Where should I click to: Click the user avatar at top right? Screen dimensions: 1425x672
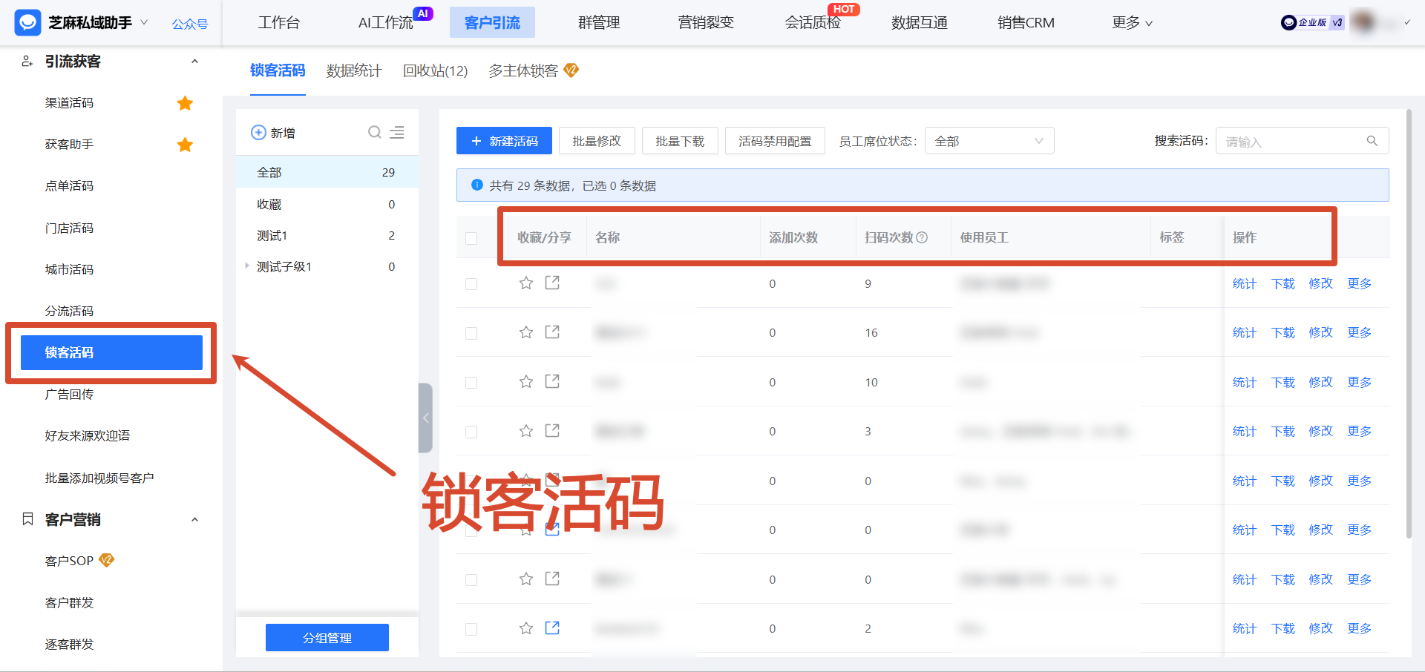[1363, 22]
